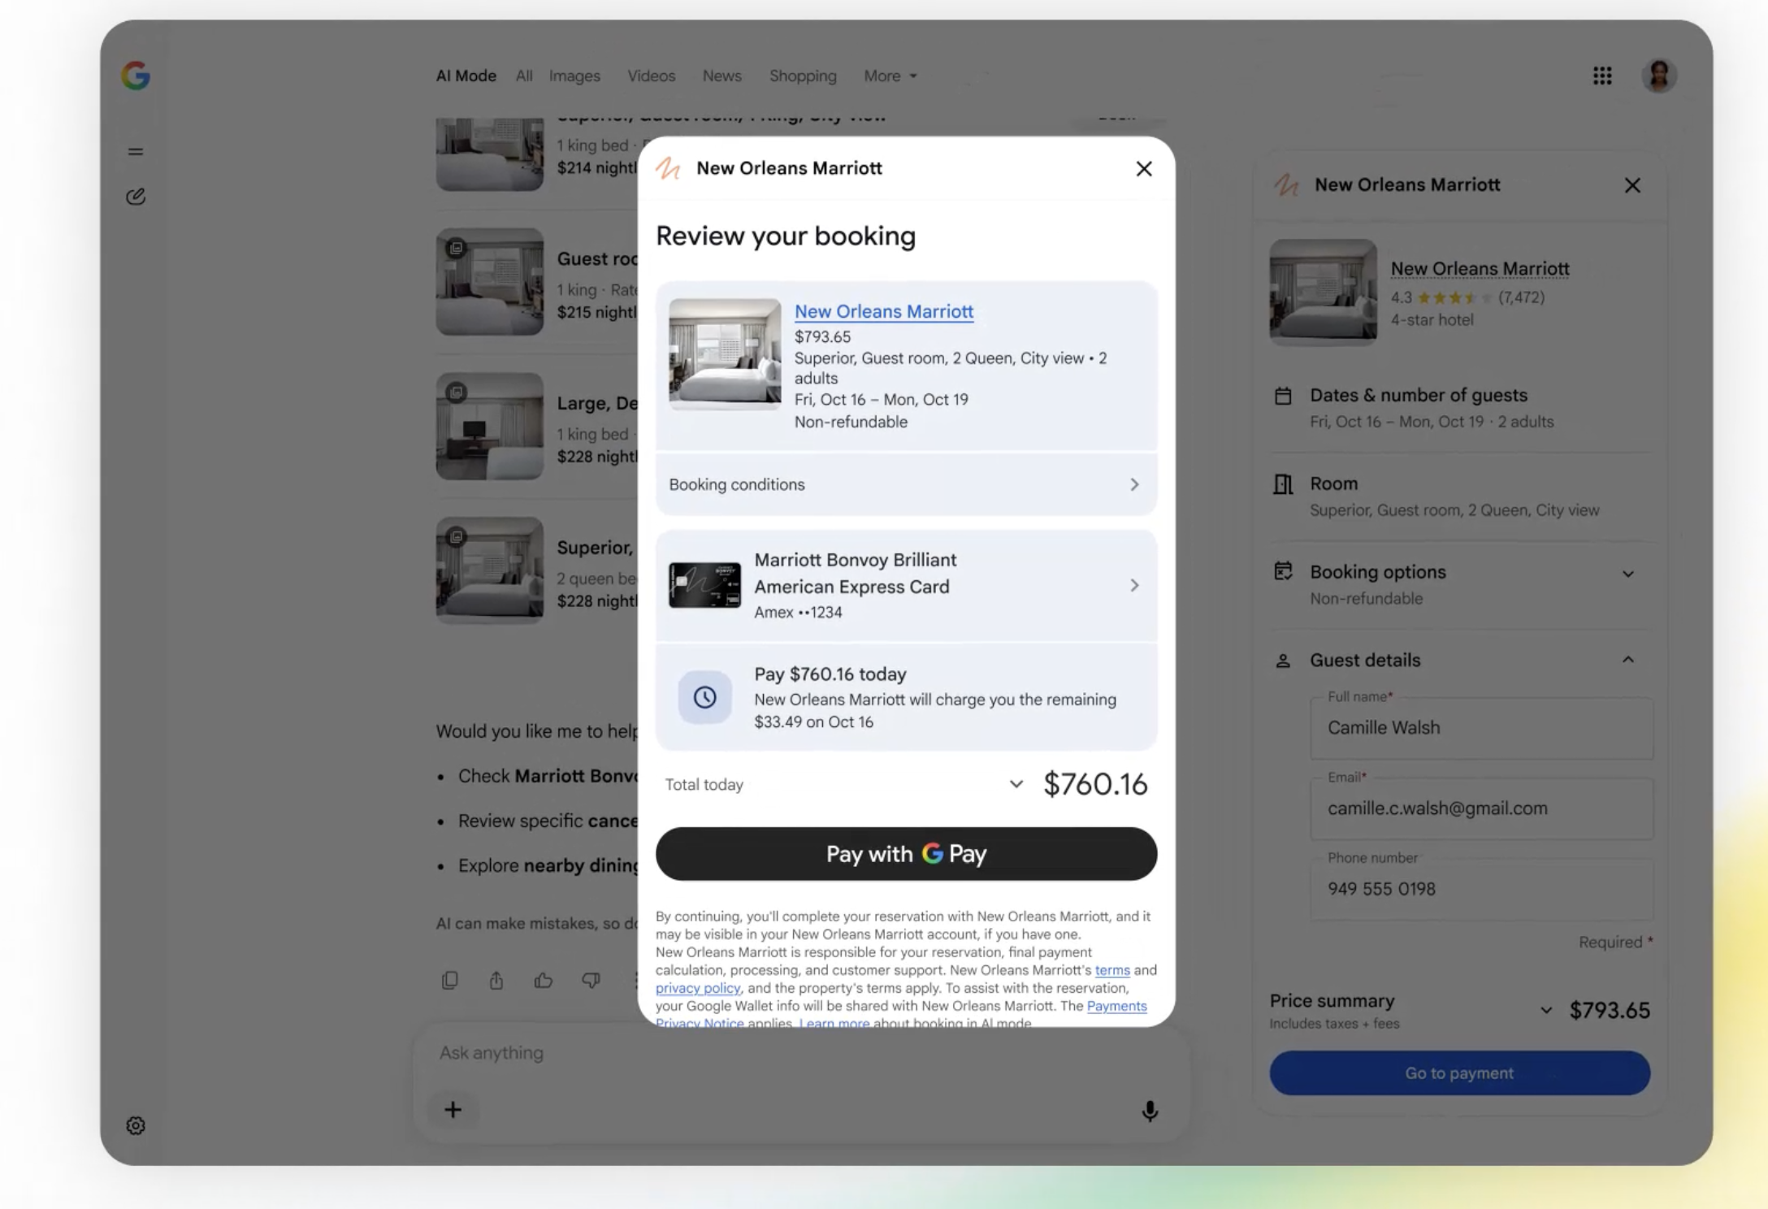The width and height of the screenshot is (1768, 1209).
Task: Select the Large room thumbnail with desk
Action: [x=489, y=427]
